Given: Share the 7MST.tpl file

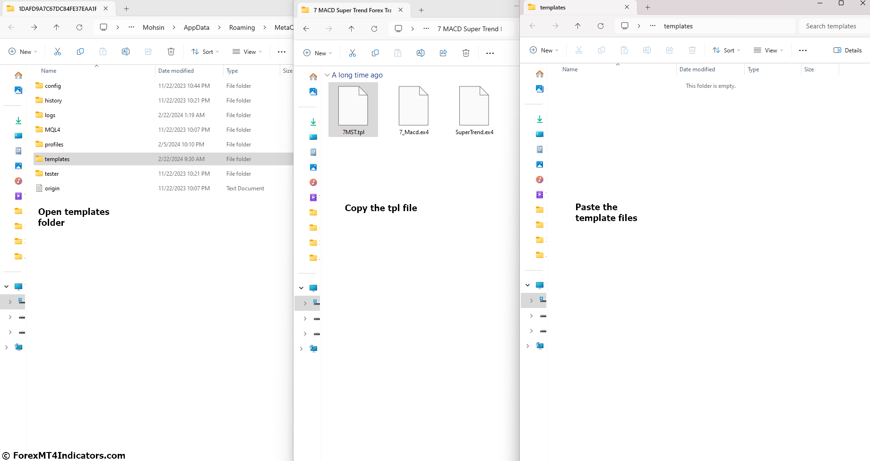Looking at the screenshot, I should [x=443, y=53].
